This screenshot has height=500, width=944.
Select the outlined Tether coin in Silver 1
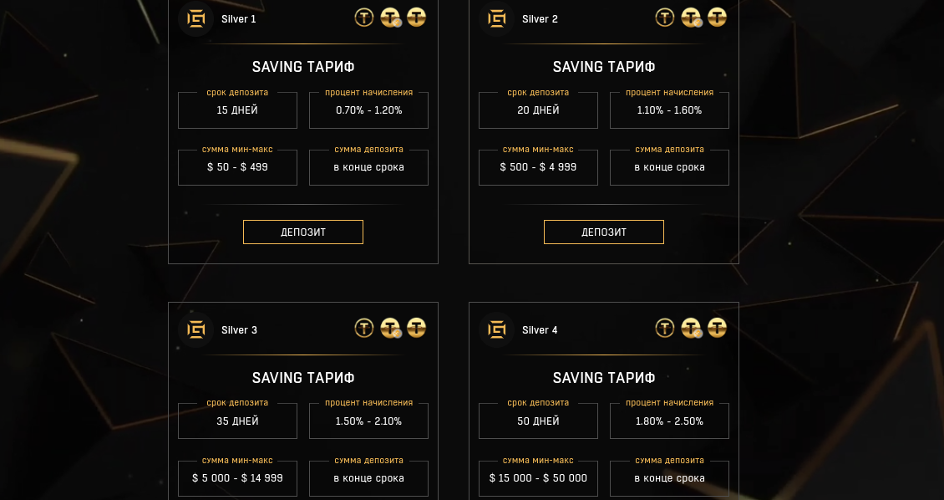[364, 18]
